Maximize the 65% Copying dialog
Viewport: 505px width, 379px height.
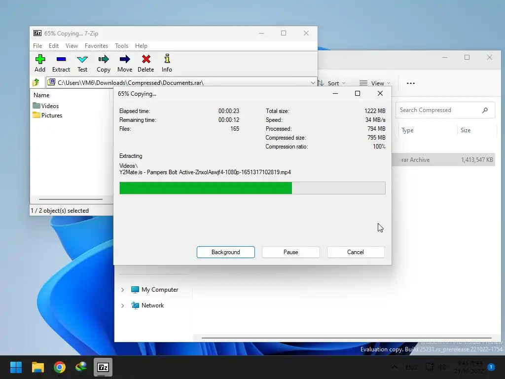[358, 93]
